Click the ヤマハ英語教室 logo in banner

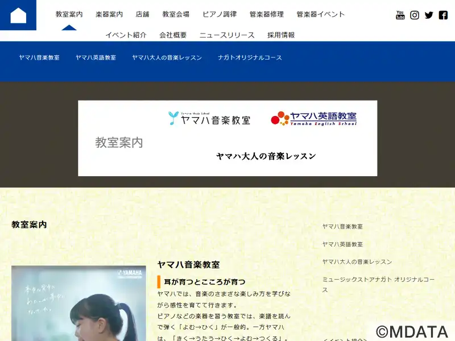[x=314, y=119]
